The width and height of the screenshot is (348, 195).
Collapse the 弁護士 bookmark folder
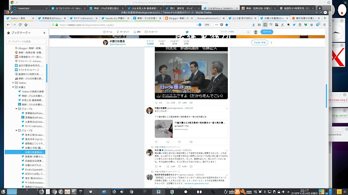13,87
